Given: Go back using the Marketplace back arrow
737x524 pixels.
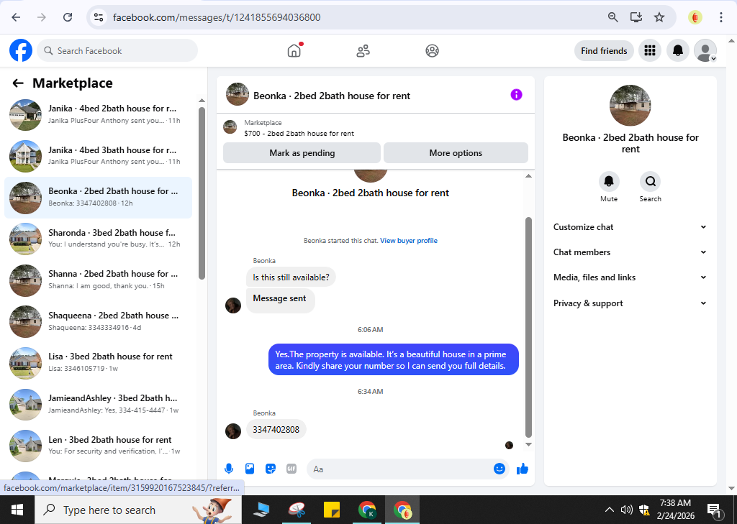Looking at the screenshot, I should (18, 83).
